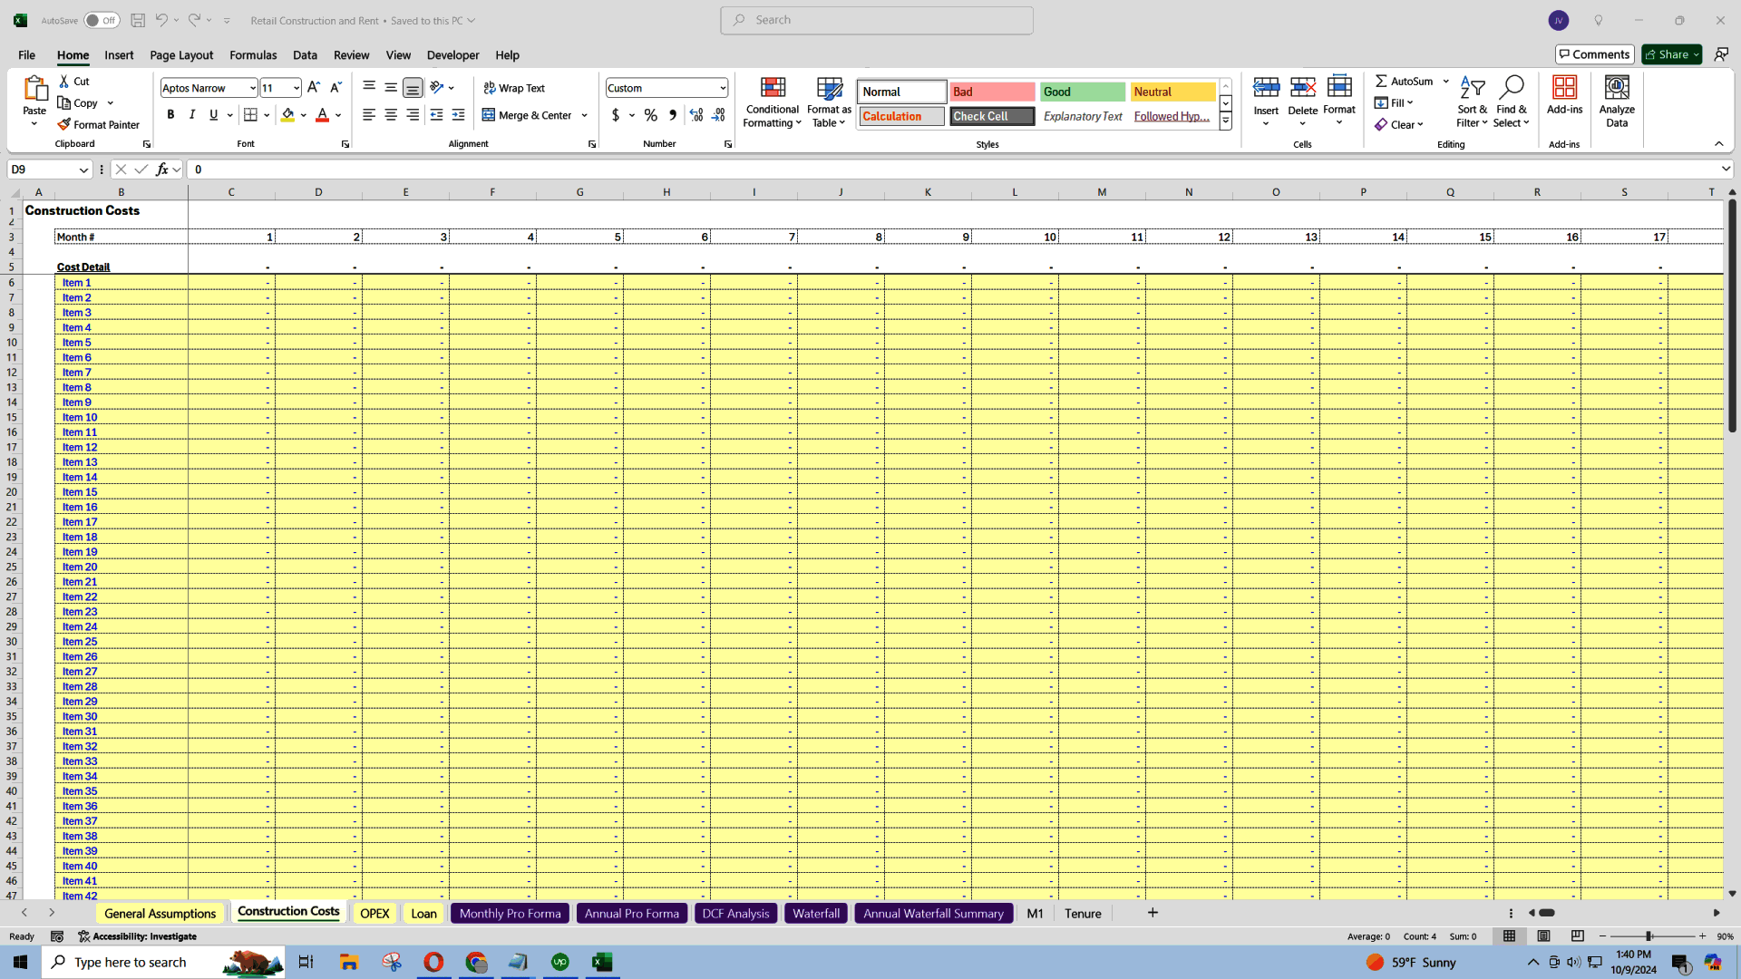Viewport: 1741px width, 979px height.
Task: Toggle italic formatting in the Font group
Action: [191, 114]
